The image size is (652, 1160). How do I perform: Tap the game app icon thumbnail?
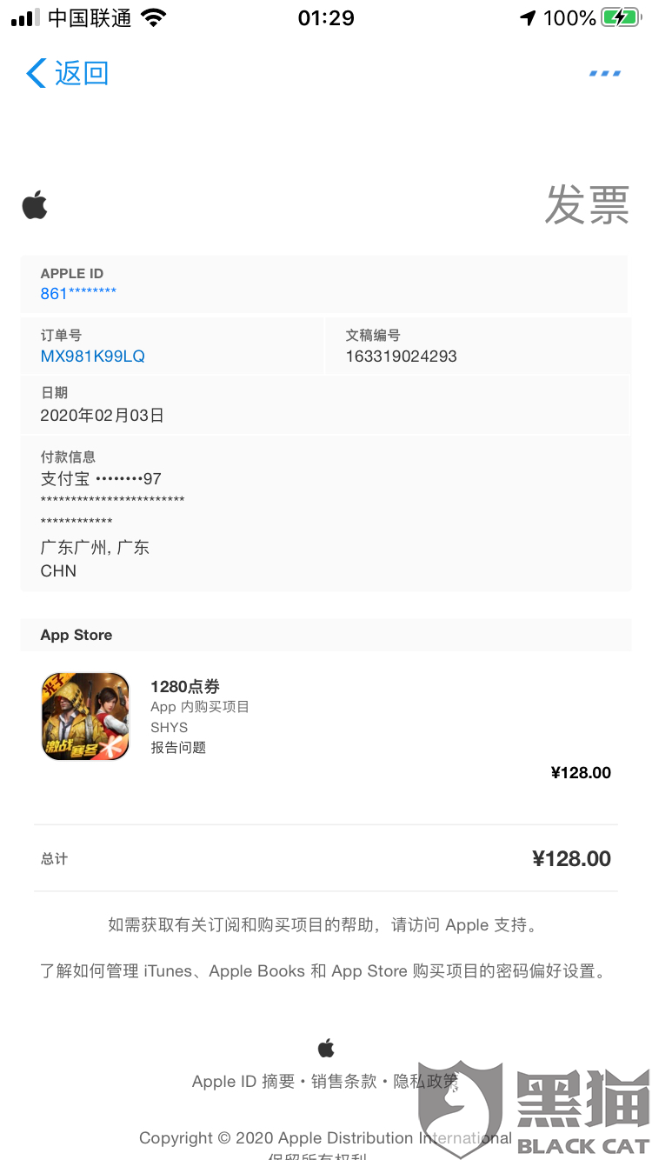(85, 717)
